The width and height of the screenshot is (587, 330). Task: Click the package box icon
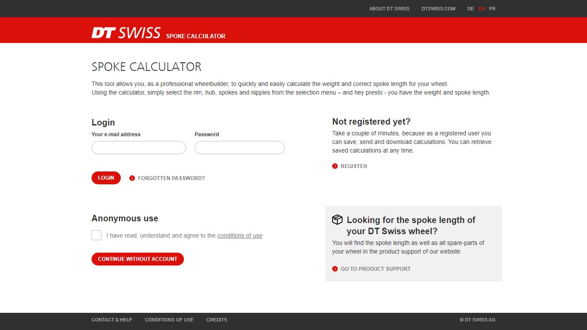click(337, 220)
